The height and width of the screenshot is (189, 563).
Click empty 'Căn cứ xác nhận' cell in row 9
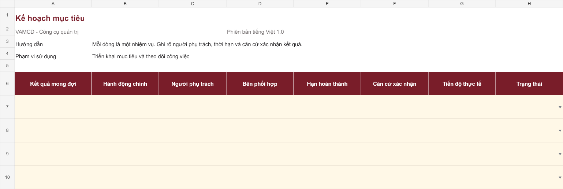(395, 154)
